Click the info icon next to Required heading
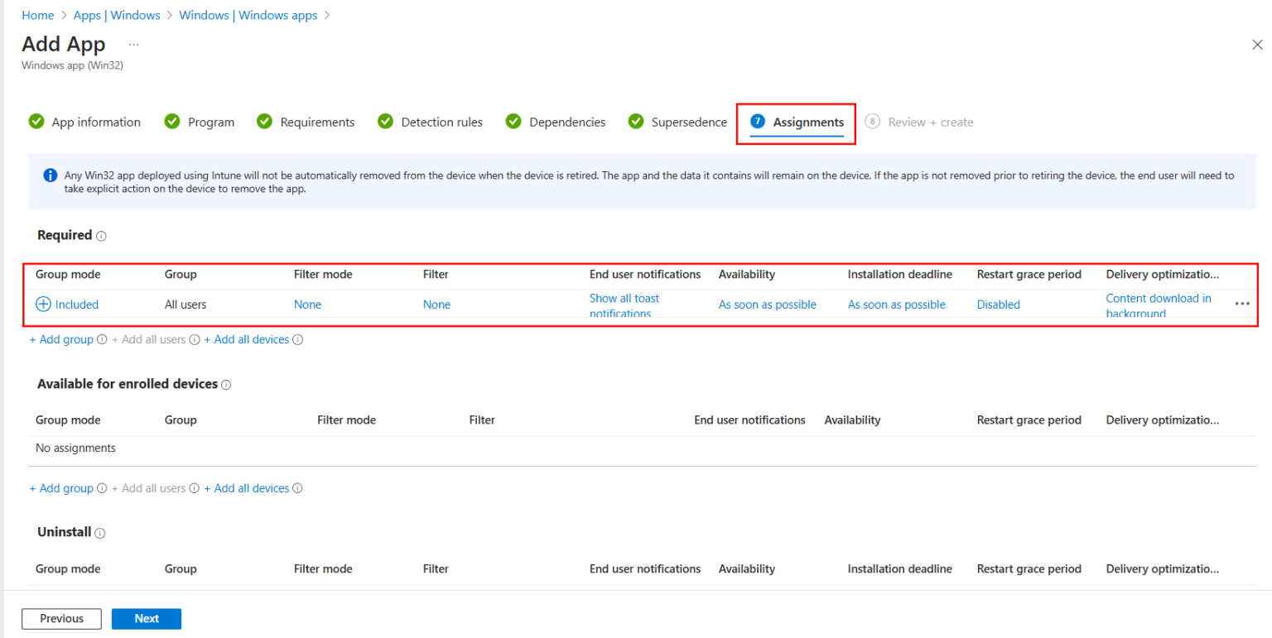Viewport: 1272px width, 638px height. pyautogui.click(x=100, y=236)
